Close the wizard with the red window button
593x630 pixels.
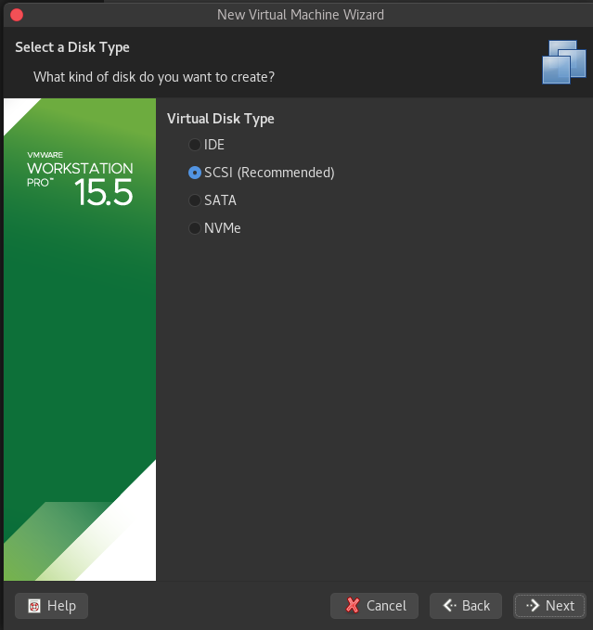point(17,15)
